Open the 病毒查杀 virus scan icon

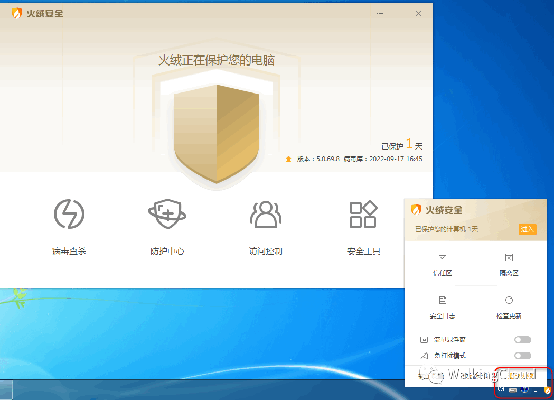(69, 214)
